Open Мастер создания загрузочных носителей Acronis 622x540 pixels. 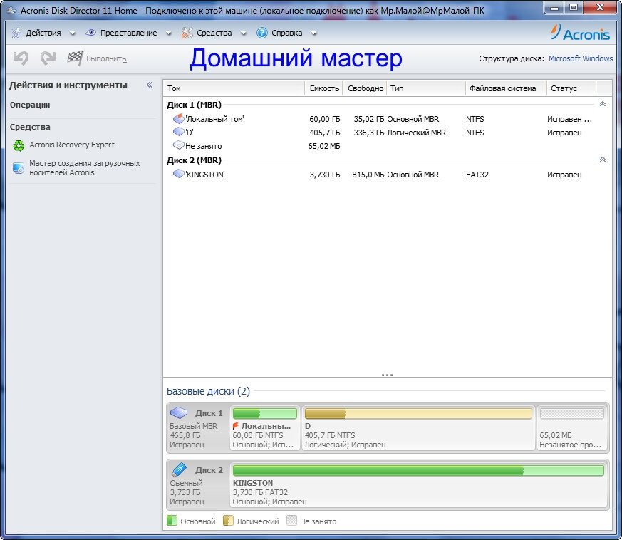85,168
